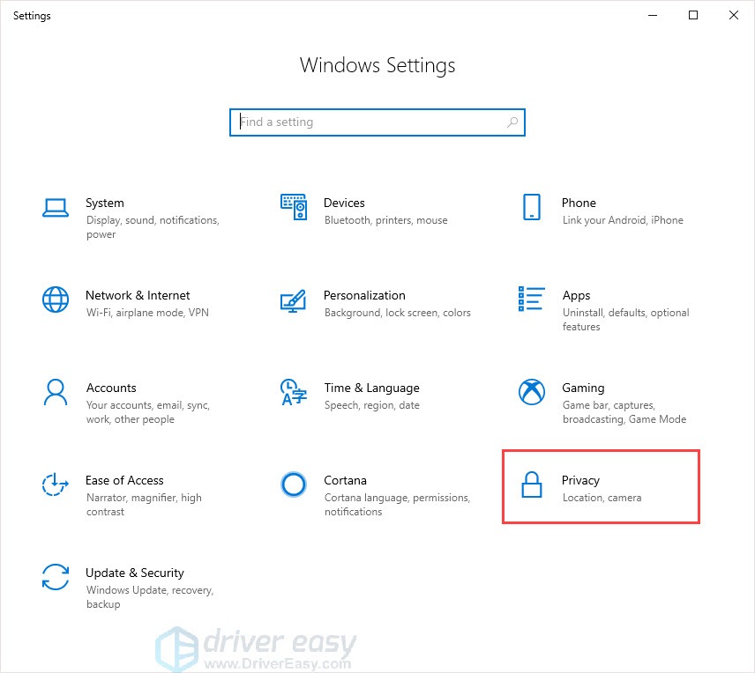The width and height of the screenshot is (755, 673).
Task: Select the Apps list icon
Action: pos(531,300)
